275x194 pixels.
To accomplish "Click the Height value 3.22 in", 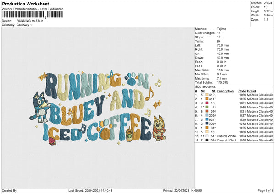I will pos(268,11).
